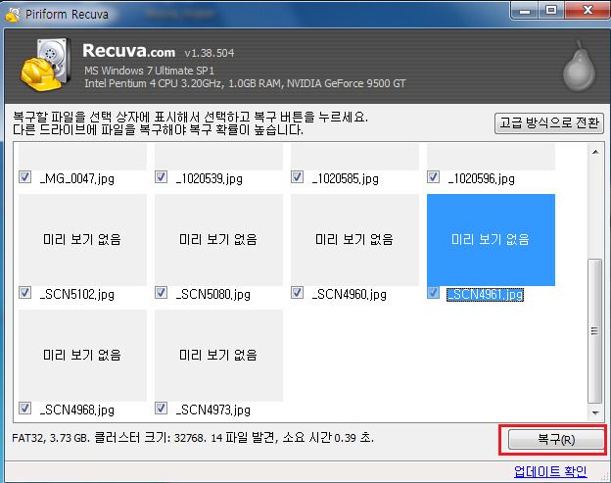The width and height of the screenshot is (611, 483).
Task: Uncheck the _SCN4961.jpg checkbox
Action: click(x=433, y=293)
